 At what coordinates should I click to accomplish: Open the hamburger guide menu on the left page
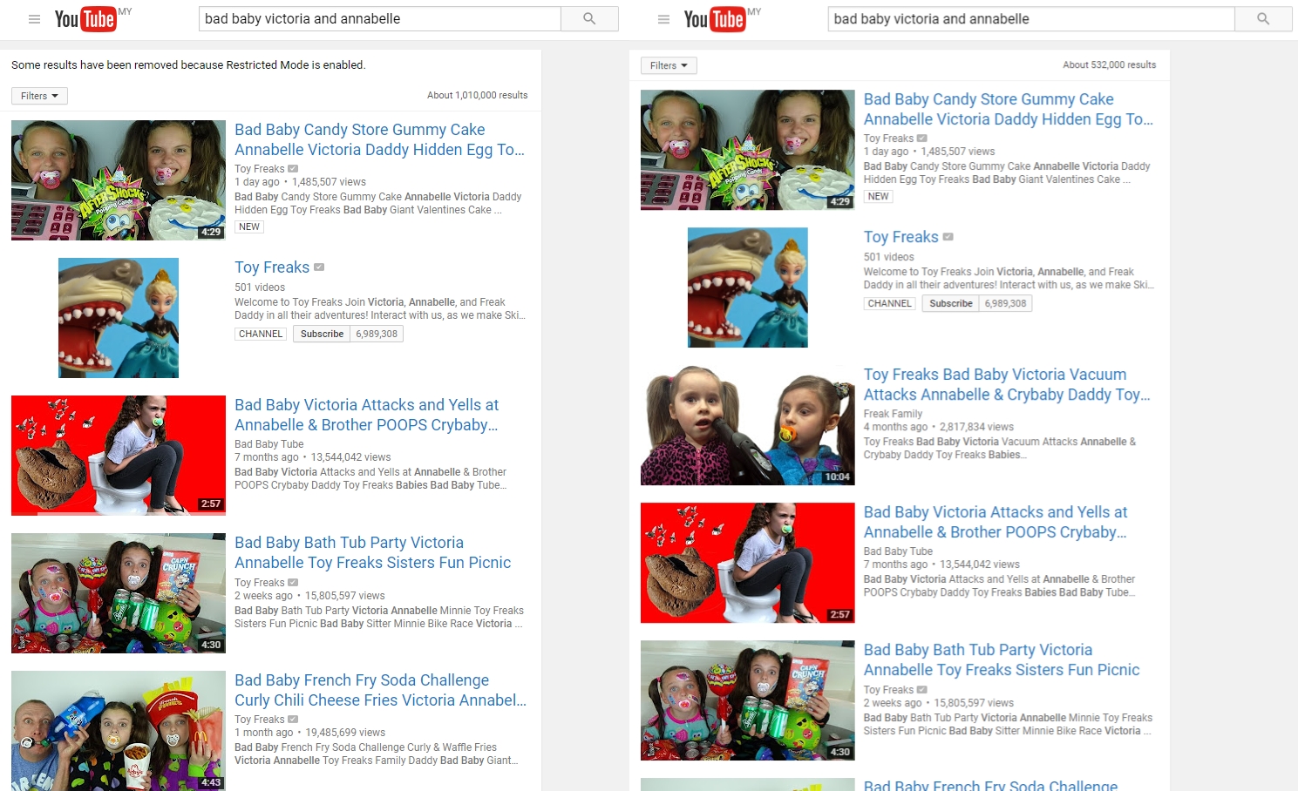tap(34, 19)
